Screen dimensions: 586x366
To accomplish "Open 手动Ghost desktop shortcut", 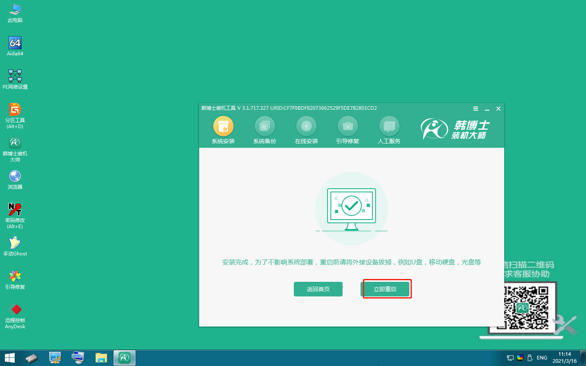I will pos(15,243).
